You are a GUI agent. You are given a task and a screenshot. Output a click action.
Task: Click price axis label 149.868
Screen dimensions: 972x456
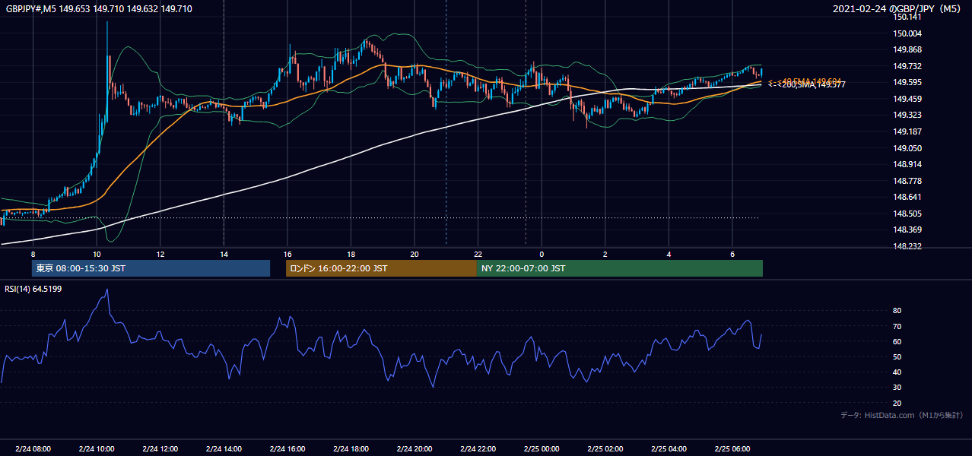click(907, 50)
